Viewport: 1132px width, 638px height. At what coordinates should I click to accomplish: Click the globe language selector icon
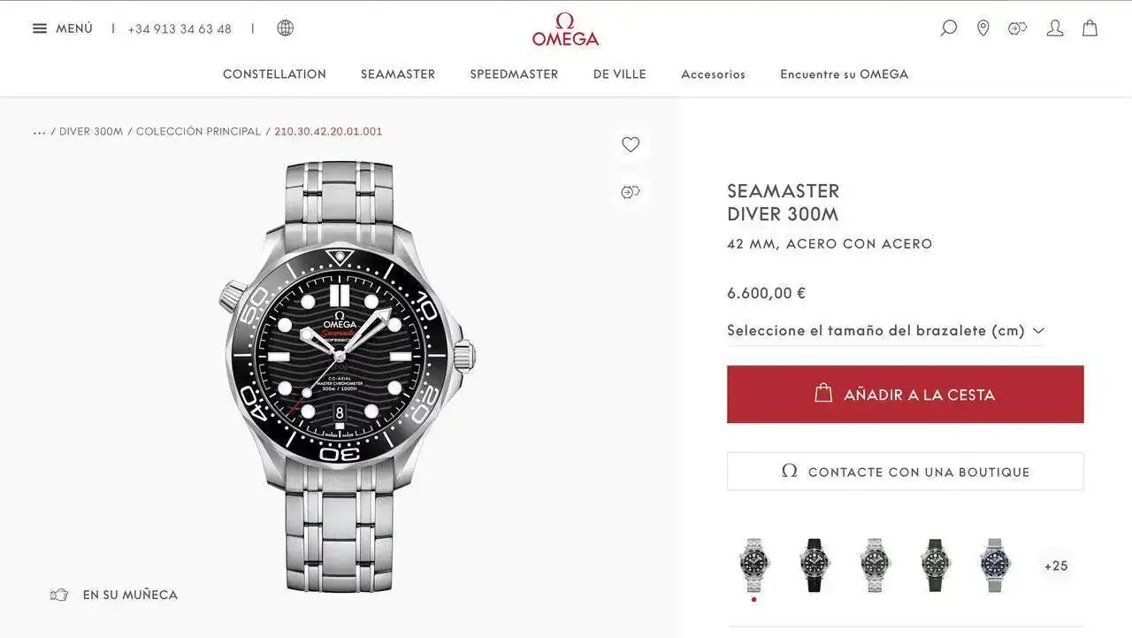coord(285,28)
